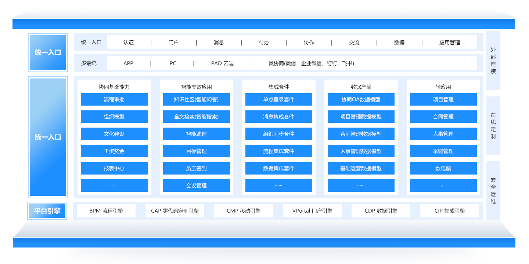
Task: Select the 流程审批 module icon
Action: [114, 99]
